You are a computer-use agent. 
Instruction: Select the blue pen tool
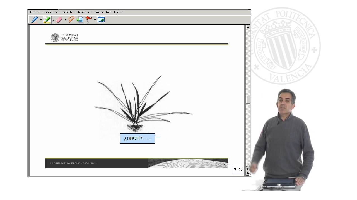tap(35, 20)
